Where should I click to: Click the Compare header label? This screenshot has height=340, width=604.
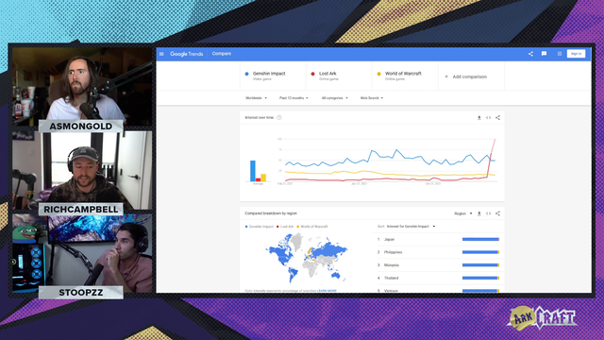coord(222,54)
